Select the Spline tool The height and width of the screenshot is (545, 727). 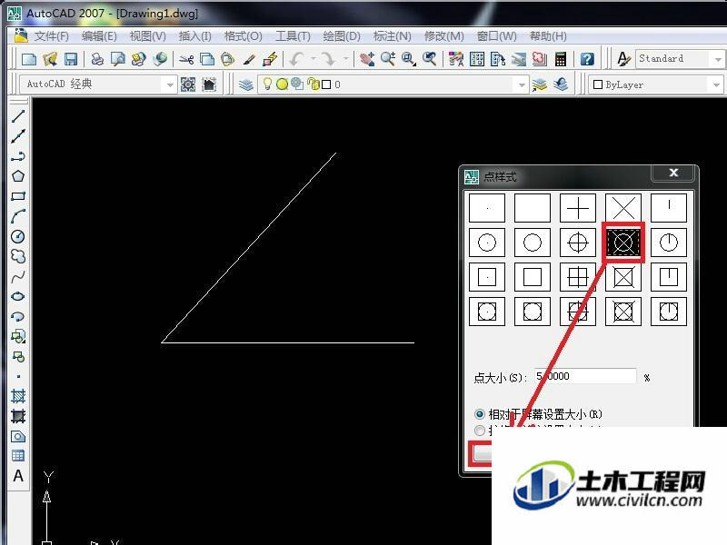(17, 277)
